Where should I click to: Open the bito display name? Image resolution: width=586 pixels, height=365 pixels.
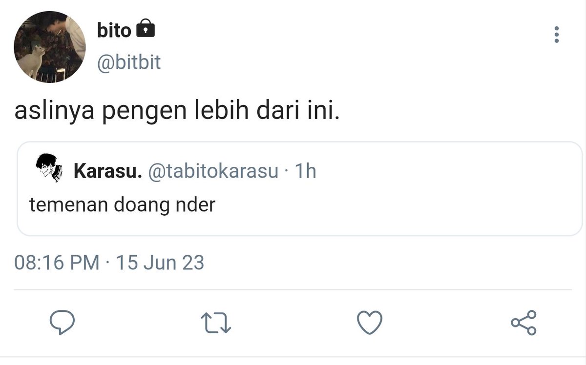click(114, 31)
